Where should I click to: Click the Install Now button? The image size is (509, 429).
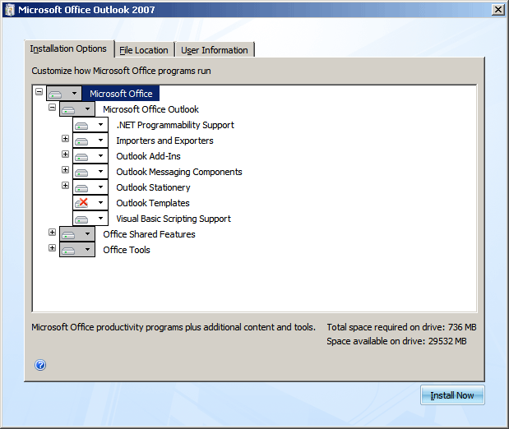tap(452, 395)
